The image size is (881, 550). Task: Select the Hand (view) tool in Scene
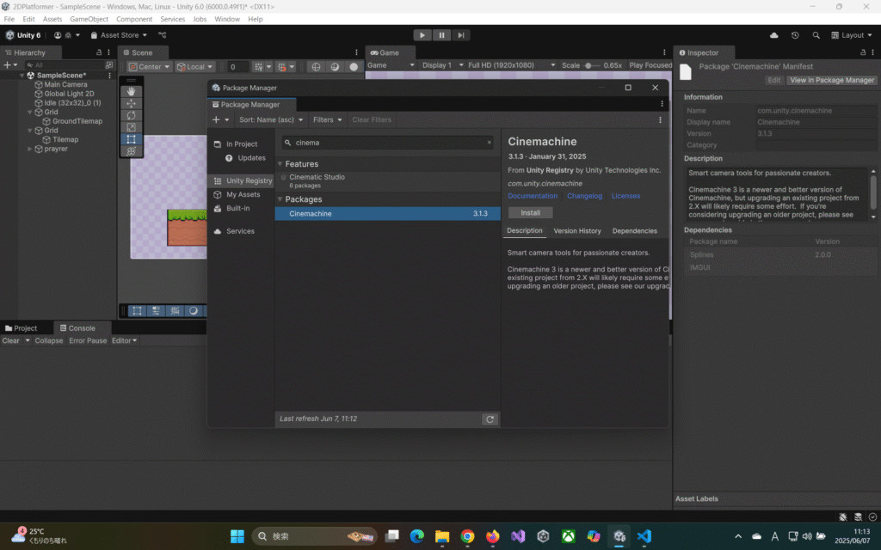(131, 91)
